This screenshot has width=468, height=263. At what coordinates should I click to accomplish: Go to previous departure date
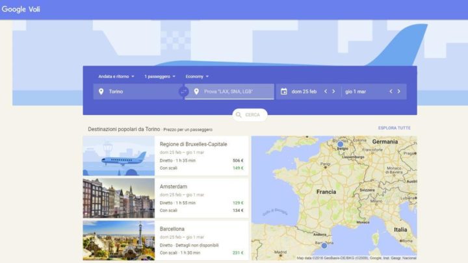(x=326, y=92)
